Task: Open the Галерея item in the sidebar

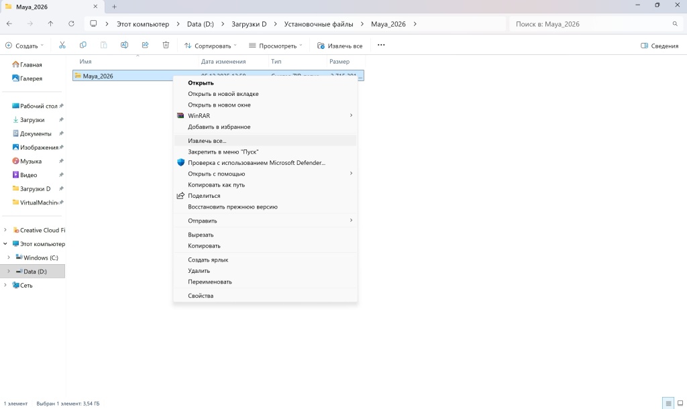Action: point(31,78)
